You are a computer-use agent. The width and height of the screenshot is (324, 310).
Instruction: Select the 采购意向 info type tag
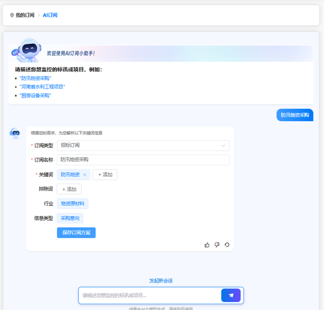coord(70,218)
